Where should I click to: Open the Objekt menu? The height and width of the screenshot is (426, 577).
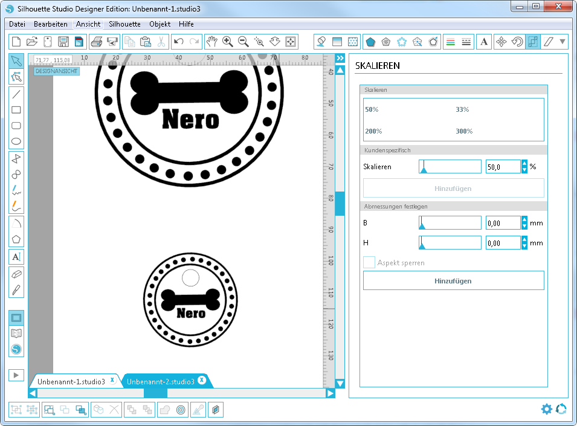pos(160,24)
